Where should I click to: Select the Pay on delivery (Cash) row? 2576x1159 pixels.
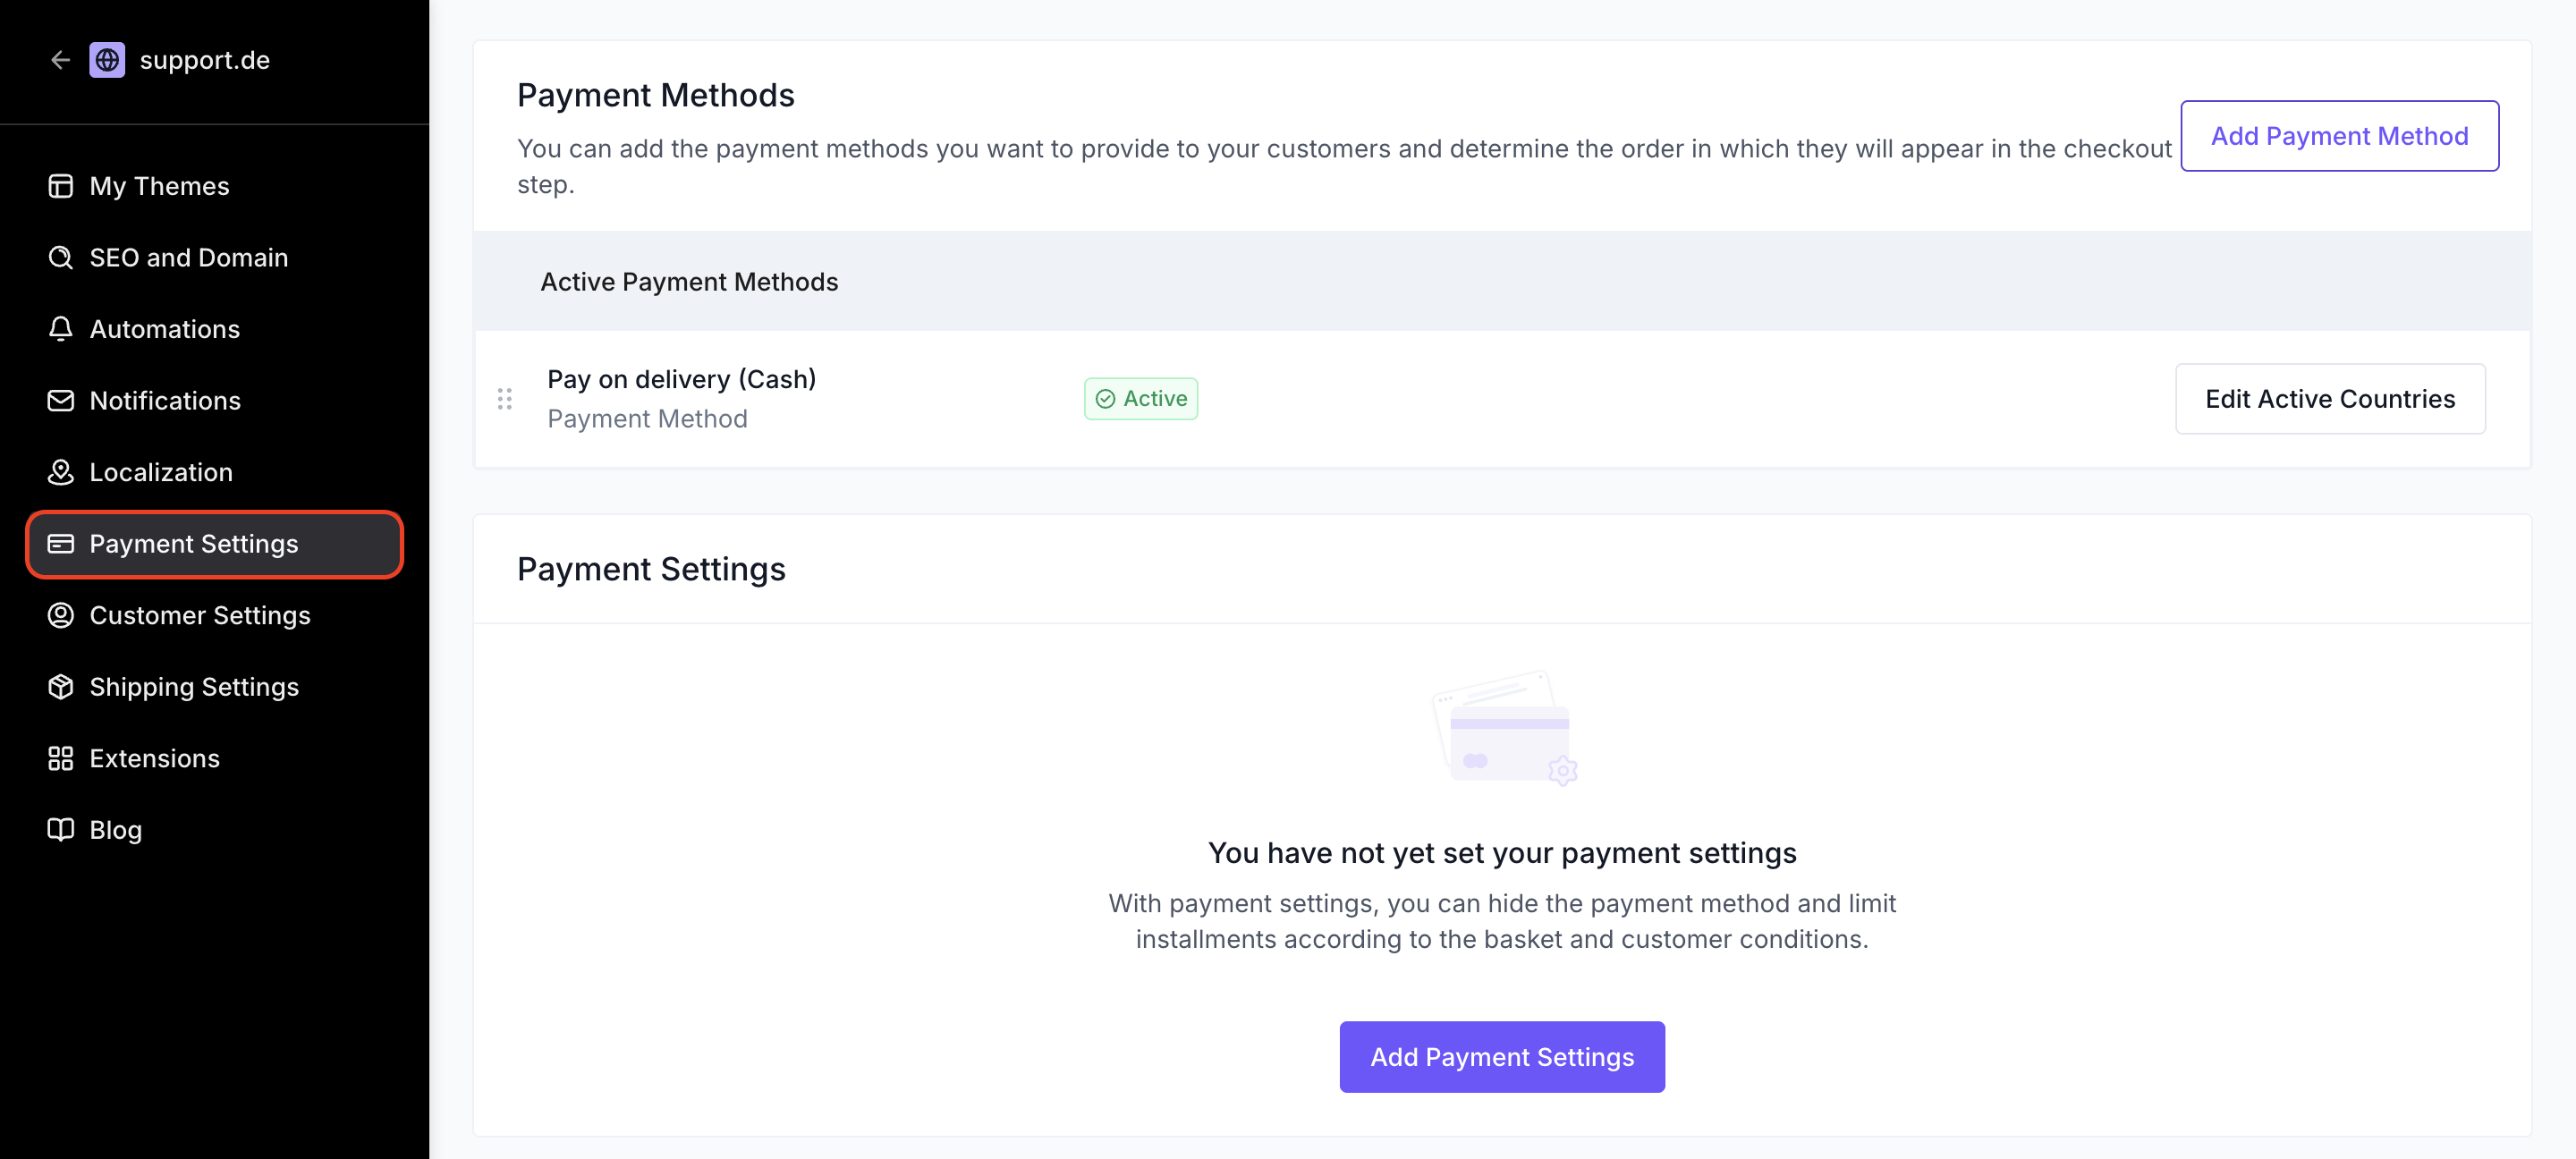tap(1502, 399)
